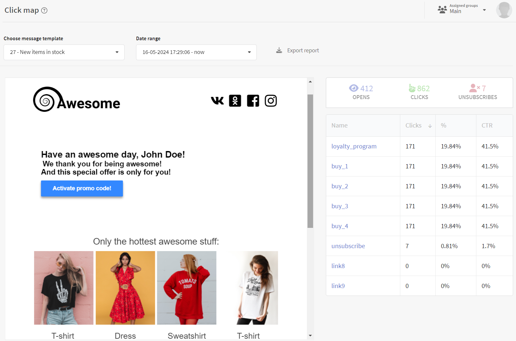
Task: Open the buy_2 link
Action: point(340,186)
